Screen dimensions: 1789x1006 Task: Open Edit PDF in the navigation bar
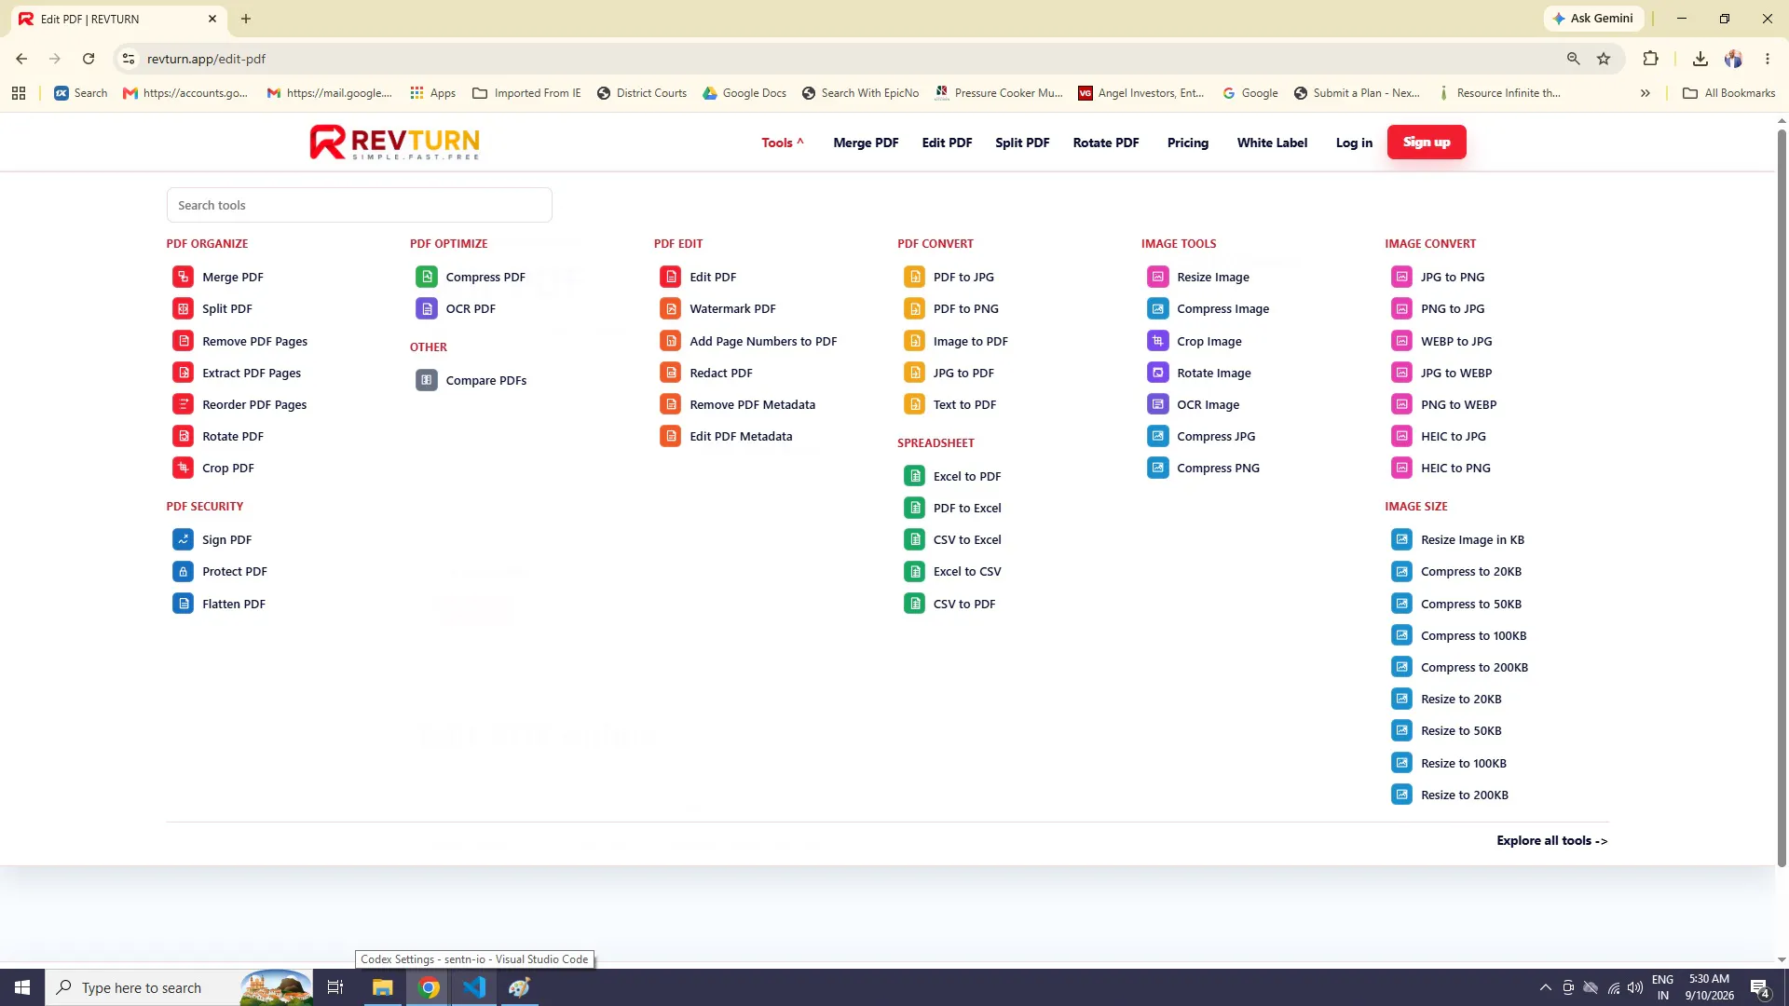click(x=947, y=143)
